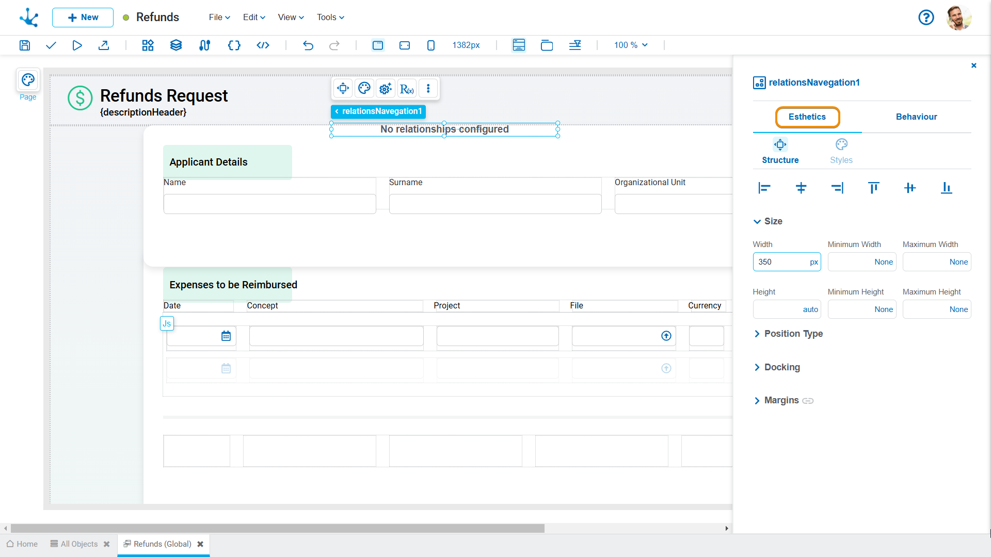Toggle the linked Margins chain icon

pyautogui.click(x=808, y=401)
